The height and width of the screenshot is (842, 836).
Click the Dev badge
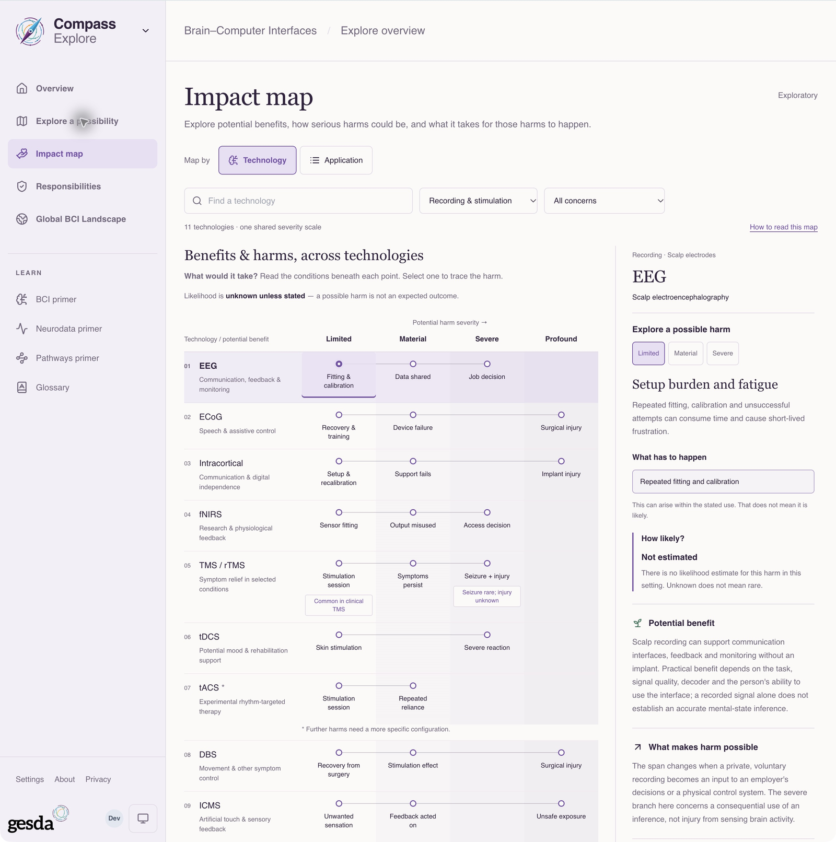pyautogui.click(x=114, y=818)
